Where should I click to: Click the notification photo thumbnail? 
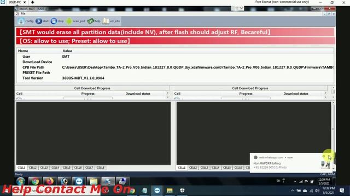click(x=325, y=165)
